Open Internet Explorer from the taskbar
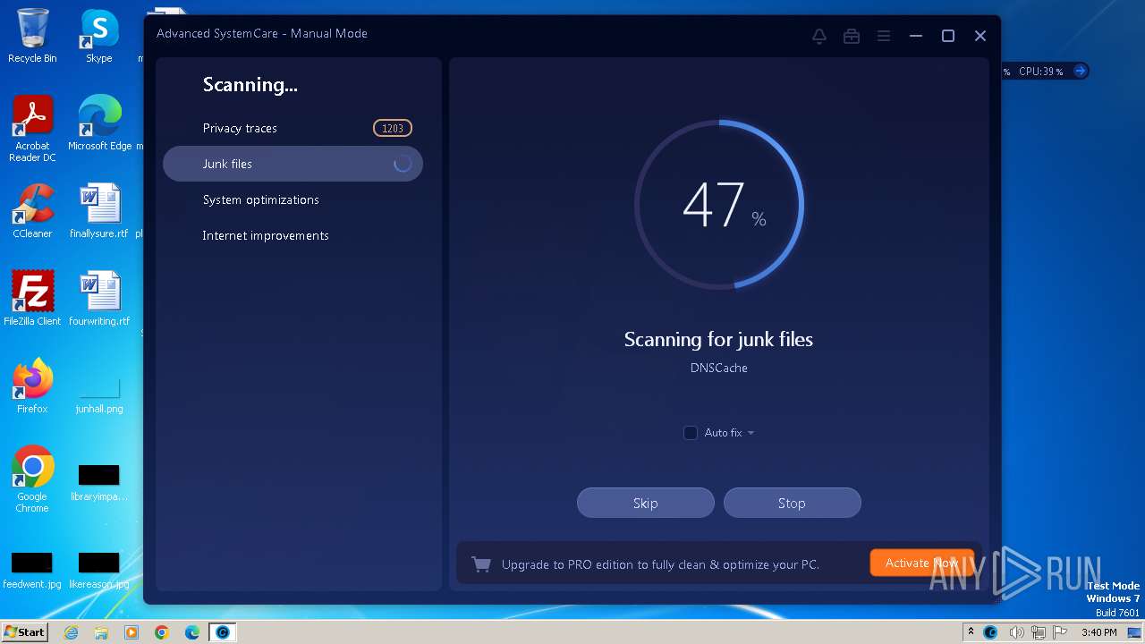This screenshot has width=1145, height=644. pos(71,632)
